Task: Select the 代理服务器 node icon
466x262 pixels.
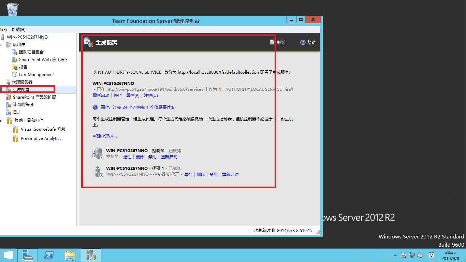Action: click(x=8, y=82)
